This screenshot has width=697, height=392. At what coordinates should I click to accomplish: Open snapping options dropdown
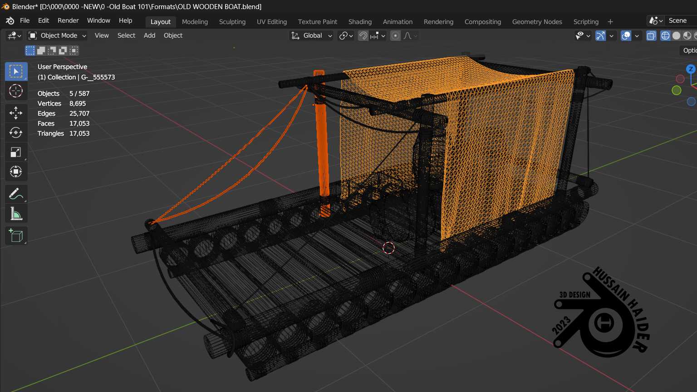coord(378,35)
